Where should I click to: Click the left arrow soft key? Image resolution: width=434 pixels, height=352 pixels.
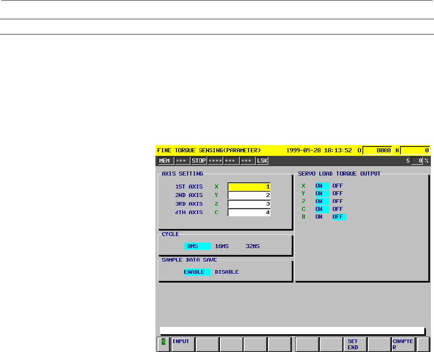click(163, 344)
